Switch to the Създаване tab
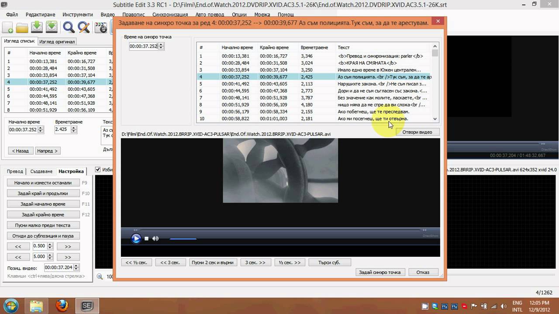Image resolution: width=559 pixels, height=314 pixels. pyautogui.click(x=41, y=171)
